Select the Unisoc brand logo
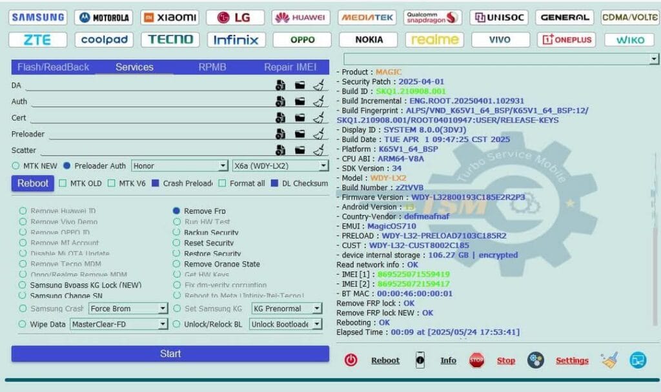 [499, 17]
